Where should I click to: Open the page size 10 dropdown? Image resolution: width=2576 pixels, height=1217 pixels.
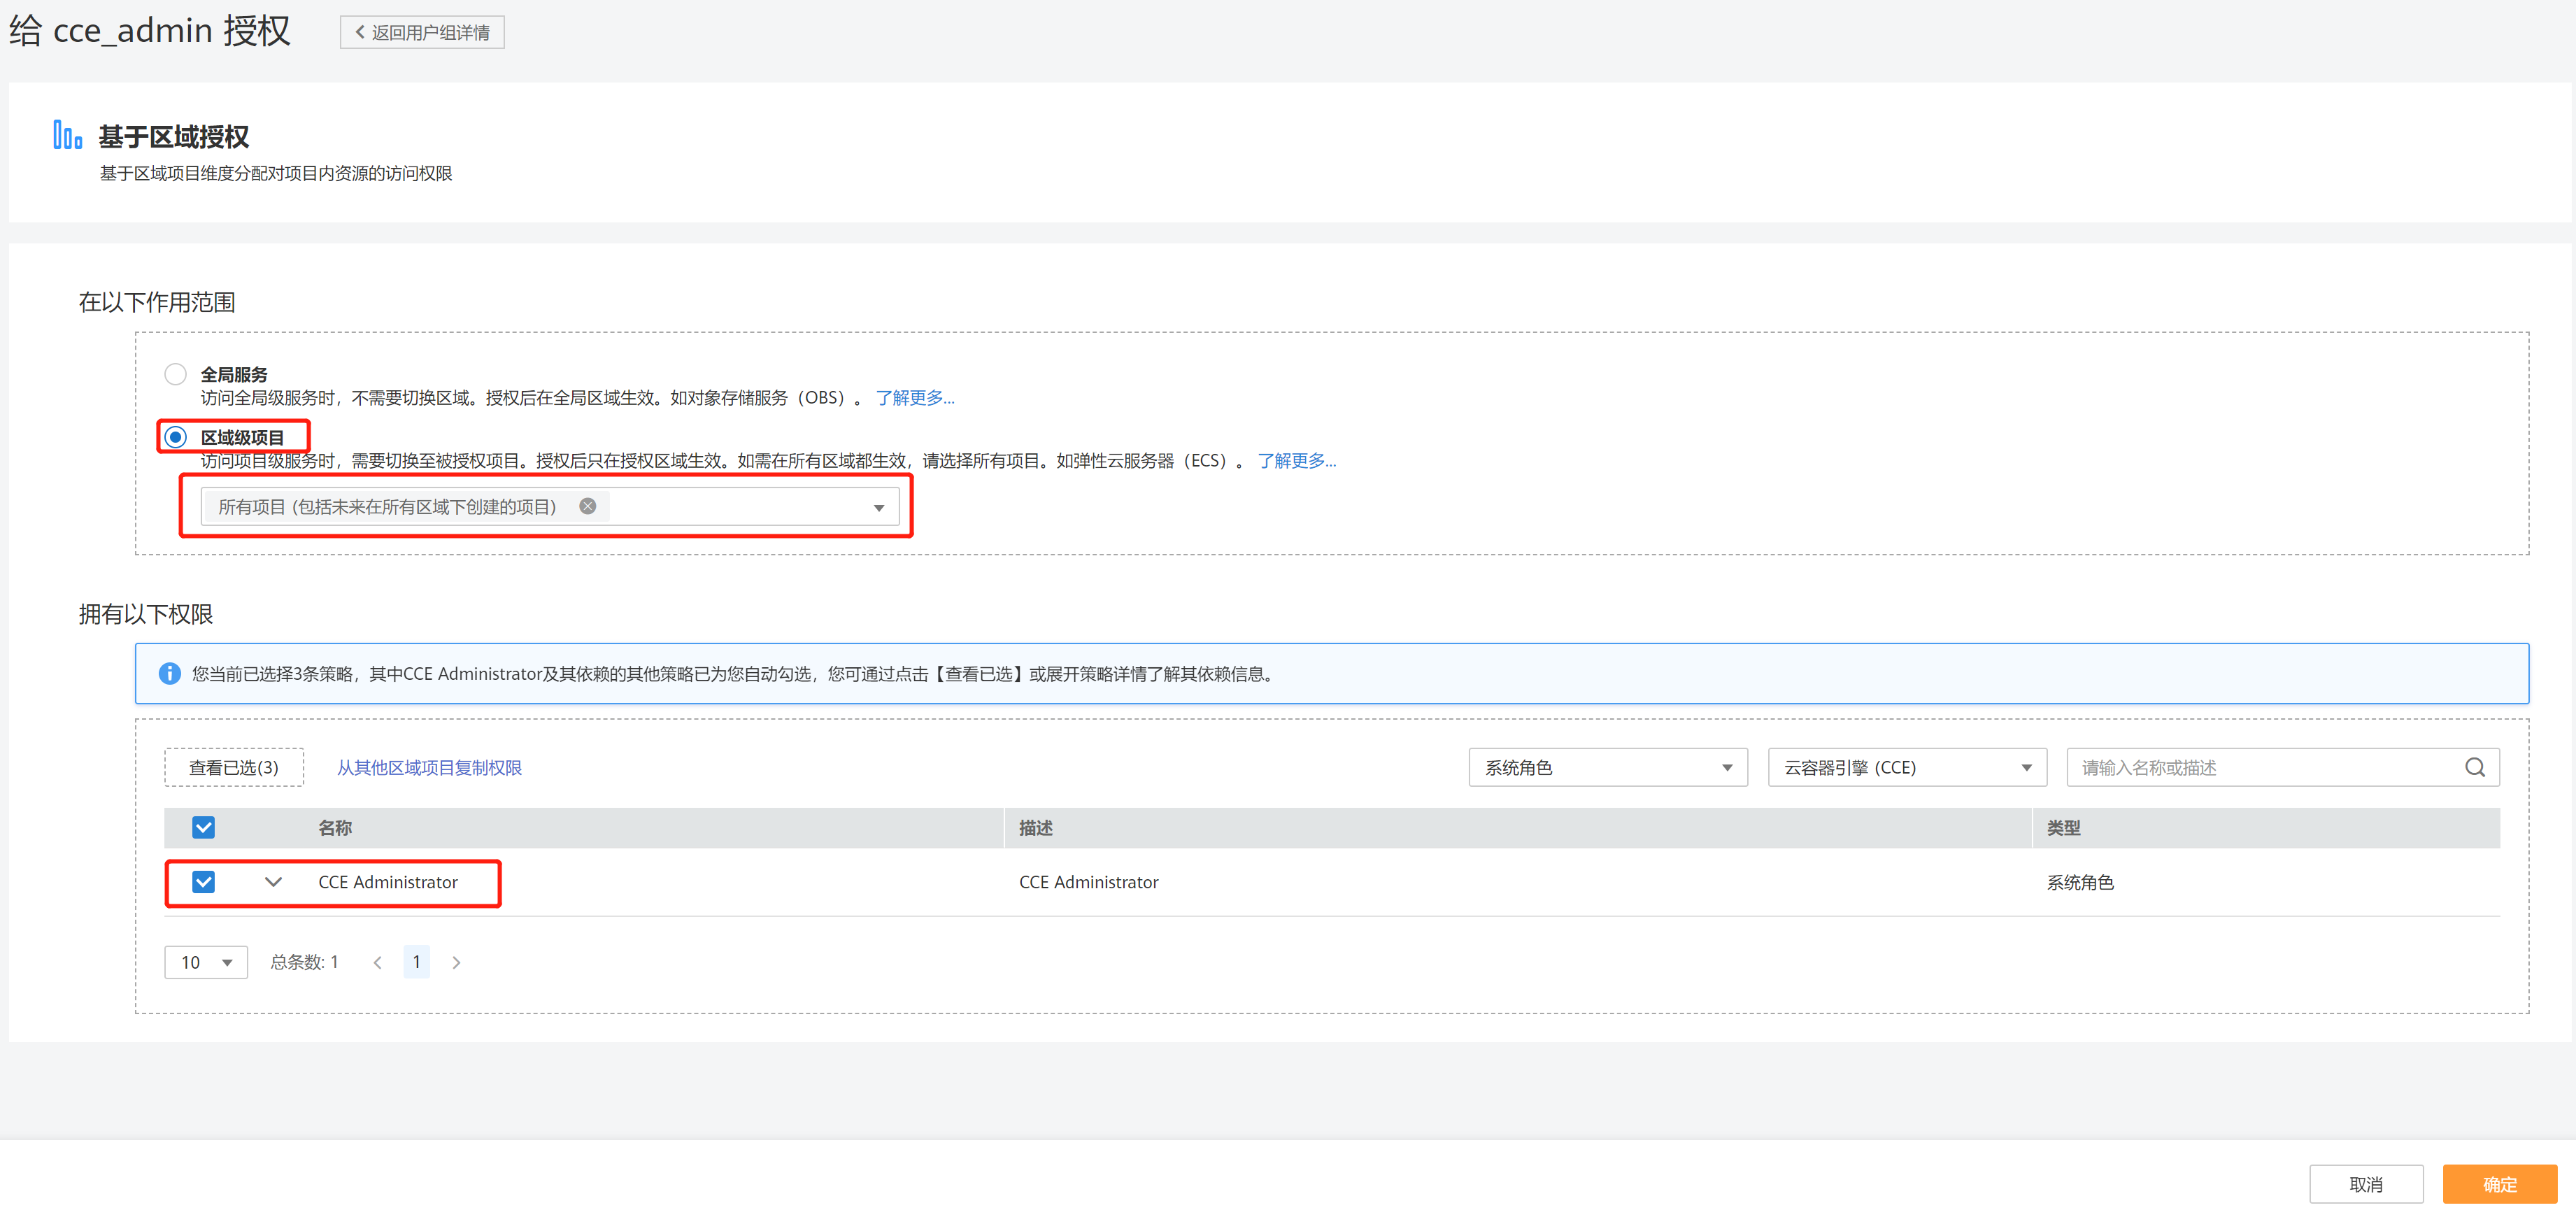(x=205, y=962)
